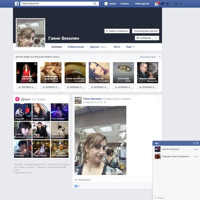
Task: Open Karine Xachatryan suggestion photo
Action: 75,73
